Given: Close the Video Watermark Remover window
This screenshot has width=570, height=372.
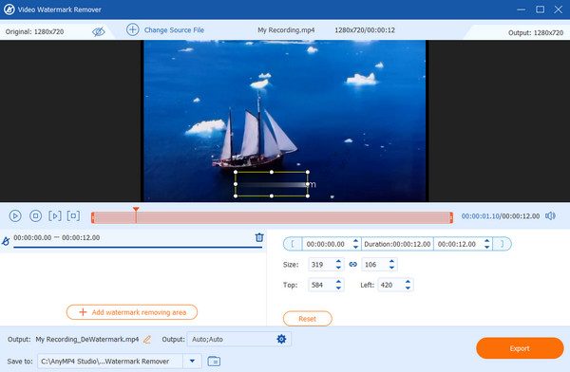Looking at the screenshot, I should click(x=559, y=9).
